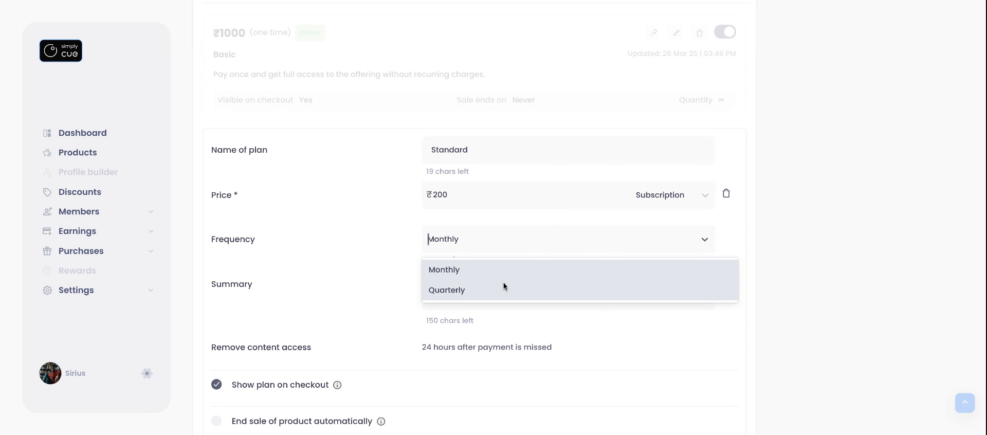The image size is (987, 435).
Task: Copy link icon on Basic plan
Action: coord(653,33)
